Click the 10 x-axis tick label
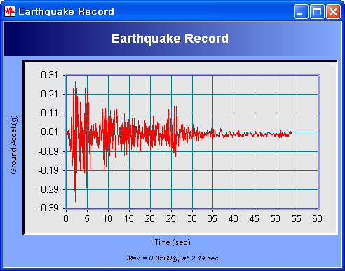This screenshot has height=271, width=345. click(108, 218)
